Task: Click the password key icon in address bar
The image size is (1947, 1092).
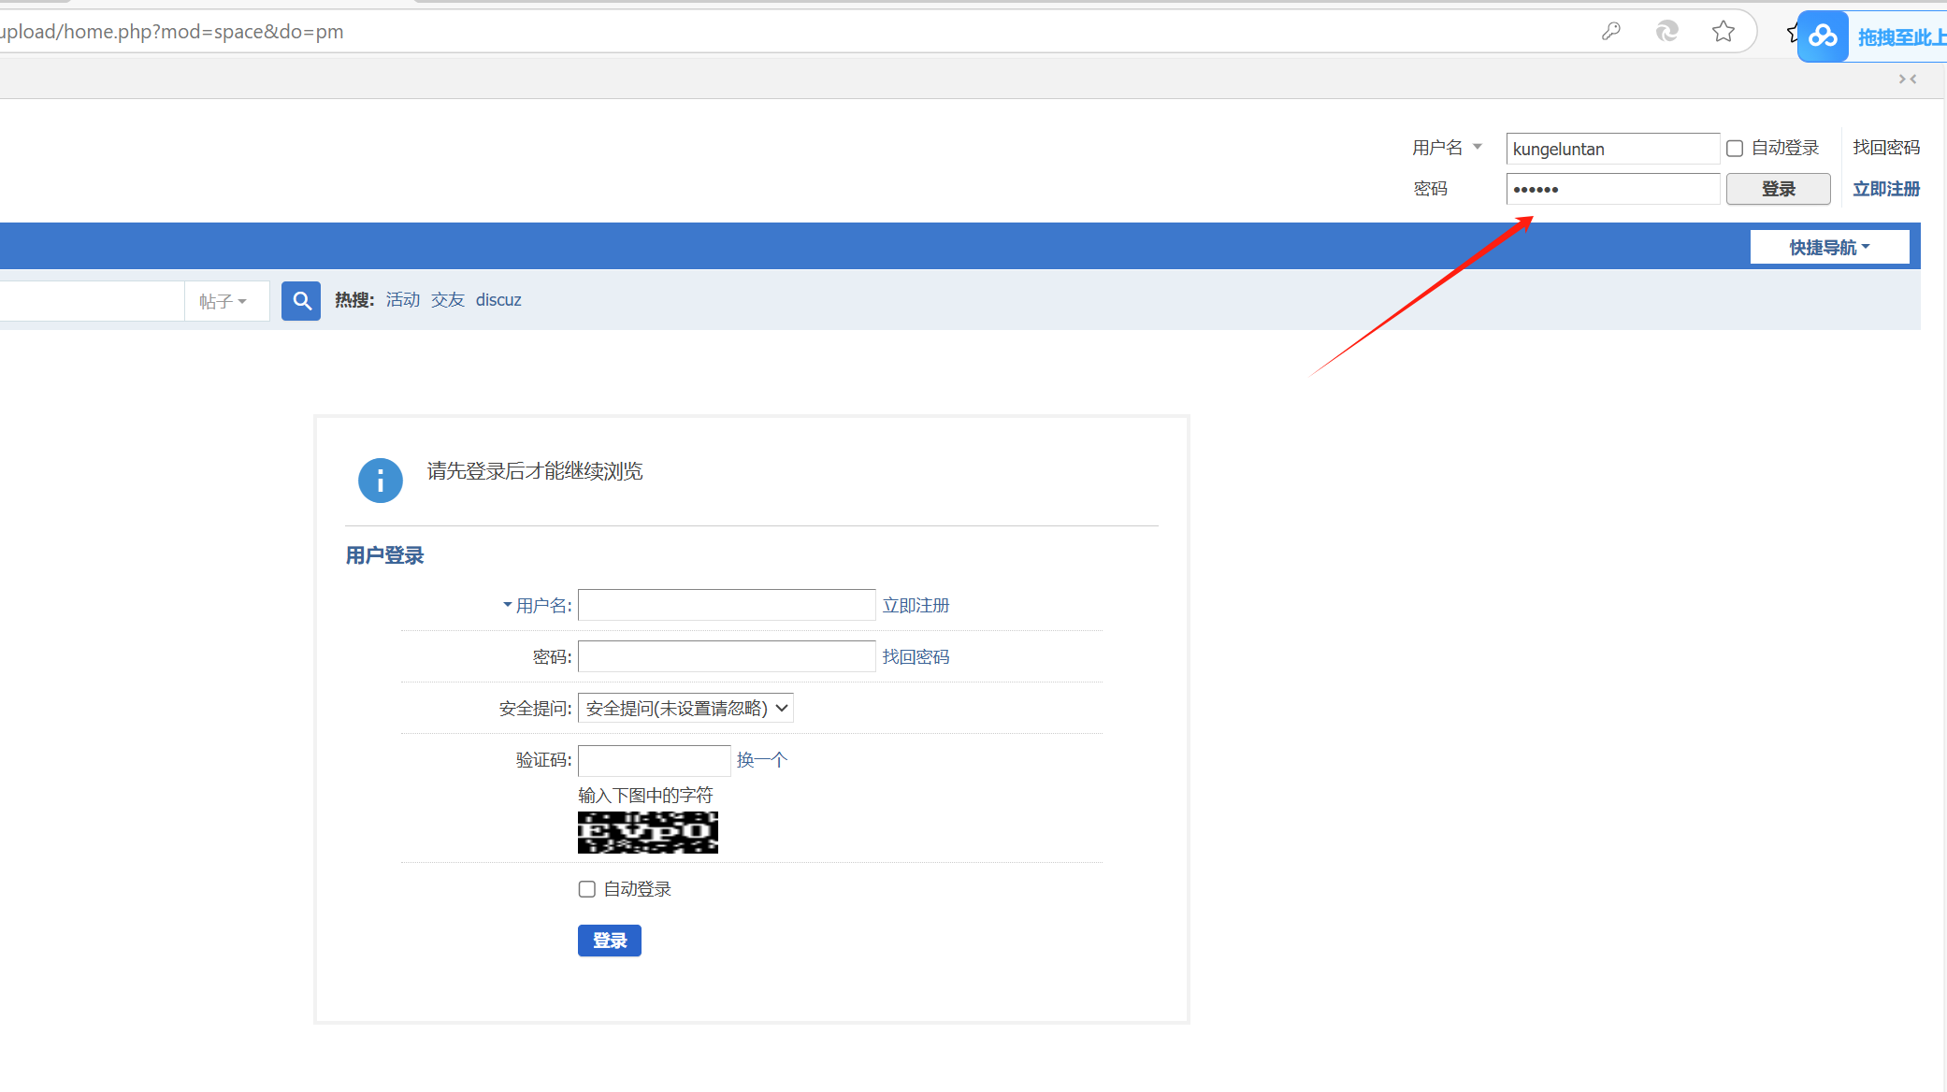Action: (1610, 32)
